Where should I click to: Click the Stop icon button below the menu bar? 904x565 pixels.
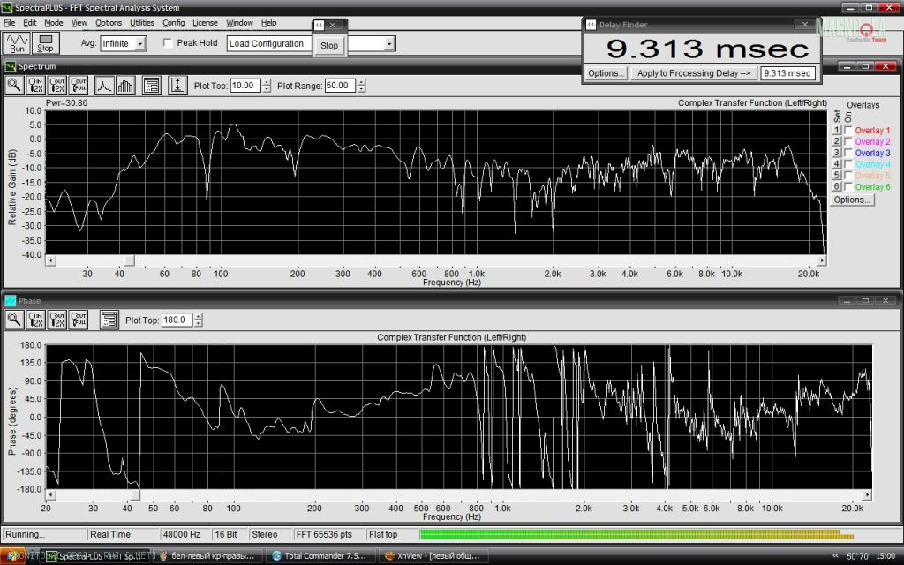click(x=46, y=43)
